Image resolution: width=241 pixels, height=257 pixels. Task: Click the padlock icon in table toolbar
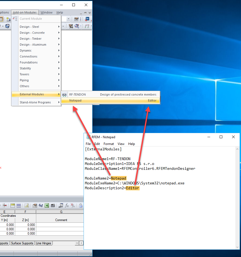coord(81,205)
